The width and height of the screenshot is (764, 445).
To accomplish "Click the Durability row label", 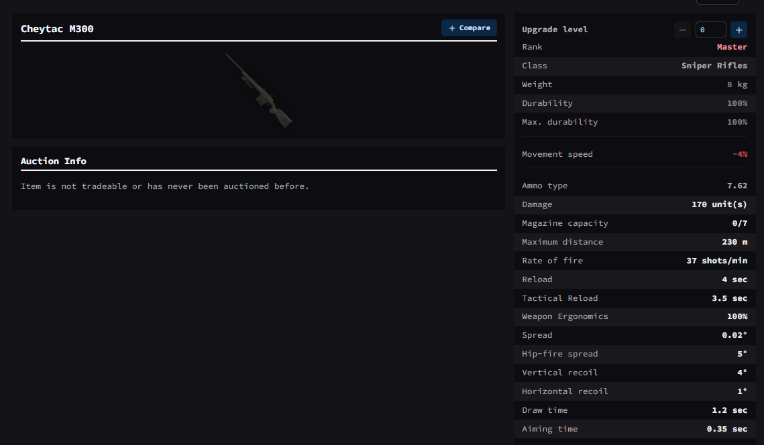I will (x=547, y=103).
